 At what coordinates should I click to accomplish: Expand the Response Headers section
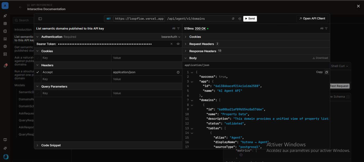186,51
